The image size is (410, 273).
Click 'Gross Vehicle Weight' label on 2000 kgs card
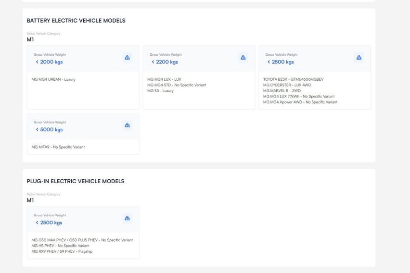[50, 55]
